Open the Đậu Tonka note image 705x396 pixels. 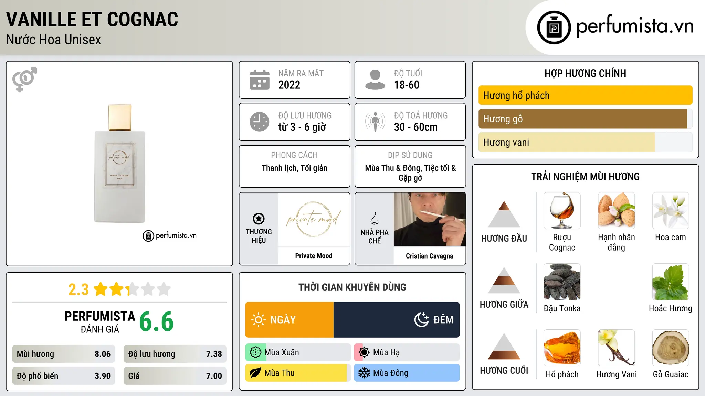pos(562,282)
